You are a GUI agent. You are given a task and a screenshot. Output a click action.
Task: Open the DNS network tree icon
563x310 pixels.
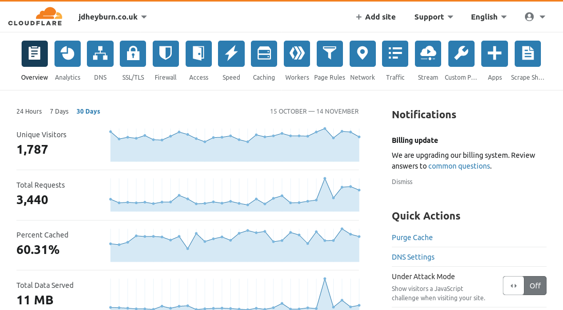(x=100, y=54)
